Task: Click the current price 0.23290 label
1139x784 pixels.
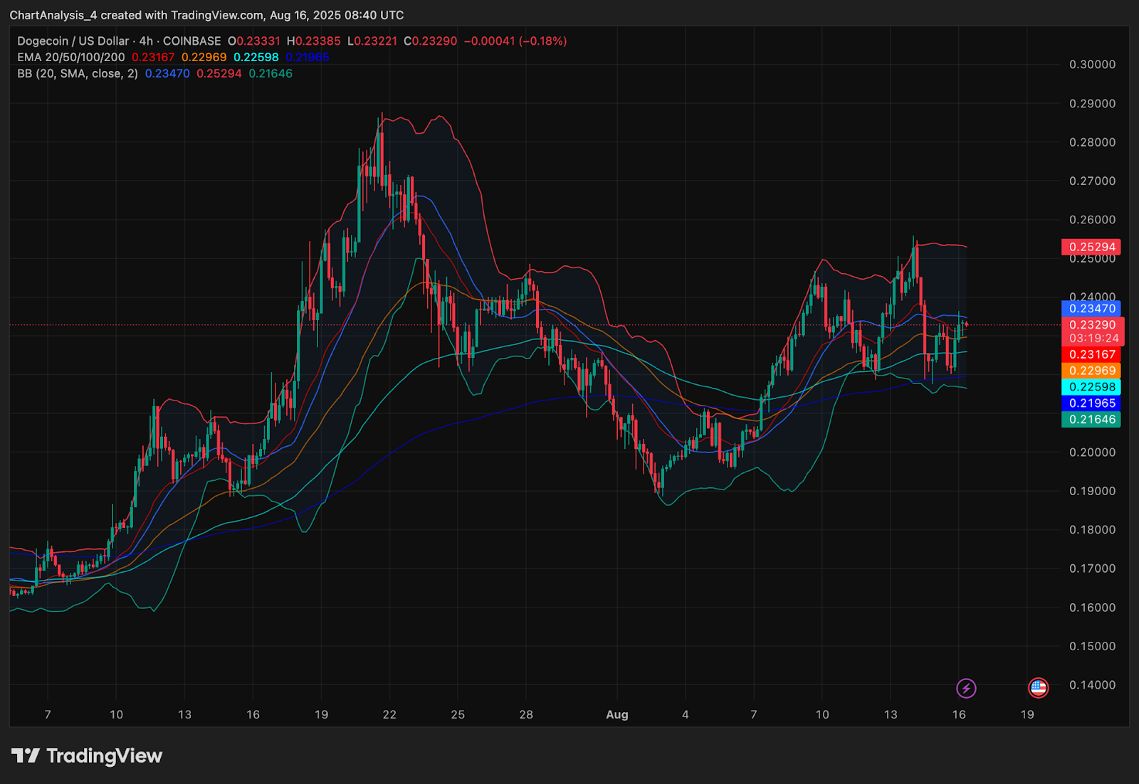Action: 1093,325
